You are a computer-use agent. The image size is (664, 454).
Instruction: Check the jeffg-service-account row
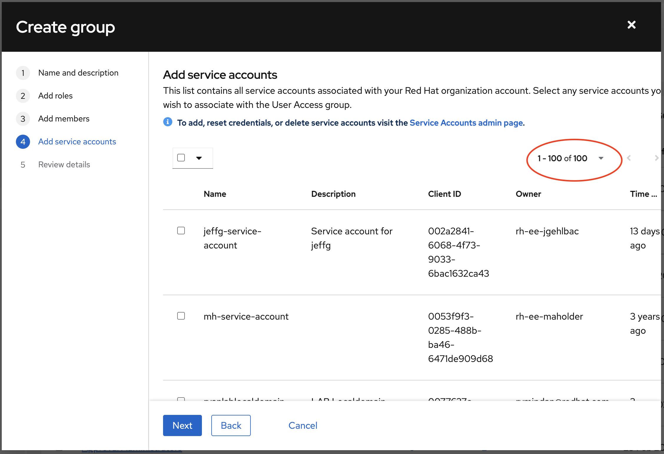coord(181,231)
